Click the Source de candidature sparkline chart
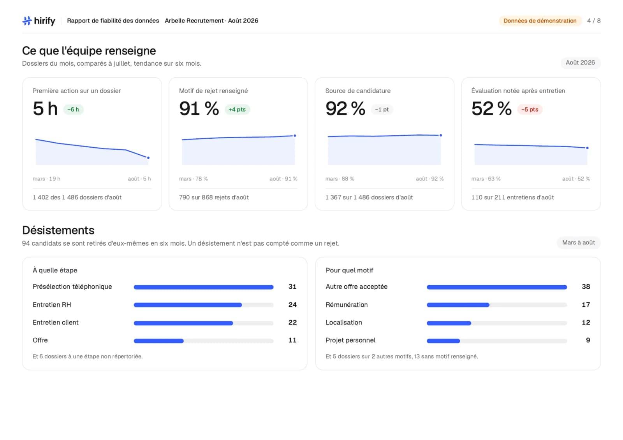Image resolution: width=623 pixels, height=440 pixels. click(x=385, y=150)
